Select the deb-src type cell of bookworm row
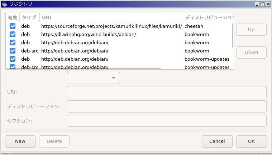The image size is (272, 155). [x=30, y=51]
